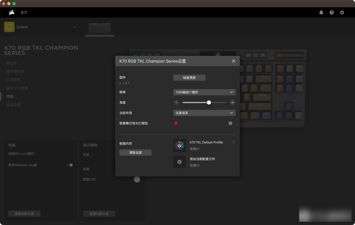Click the red tournament backlight color swatch
The height and width of the screenshot is (225, 355).
point(176,123)
